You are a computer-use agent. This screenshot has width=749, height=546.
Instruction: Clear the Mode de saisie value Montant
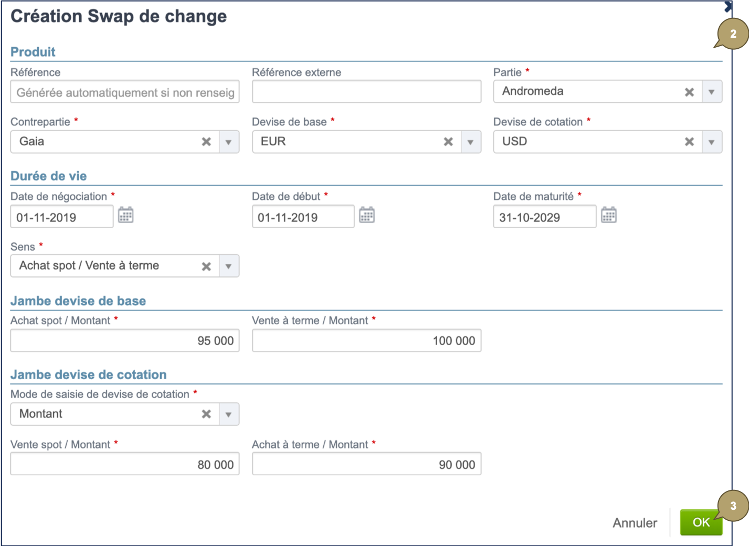[x=206, y=414]
